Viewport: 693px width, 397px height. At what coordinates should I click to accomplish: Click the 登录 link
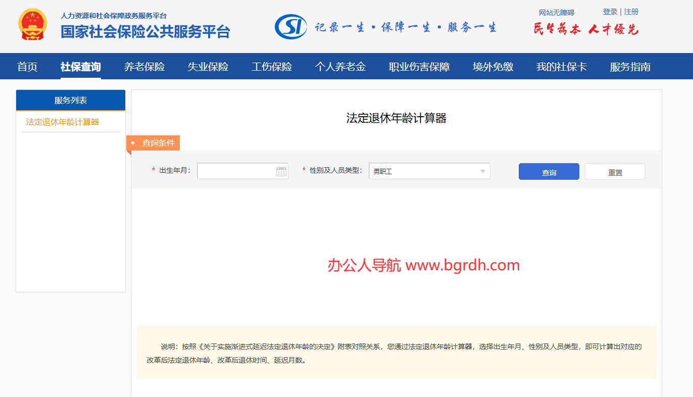point(609,11)
